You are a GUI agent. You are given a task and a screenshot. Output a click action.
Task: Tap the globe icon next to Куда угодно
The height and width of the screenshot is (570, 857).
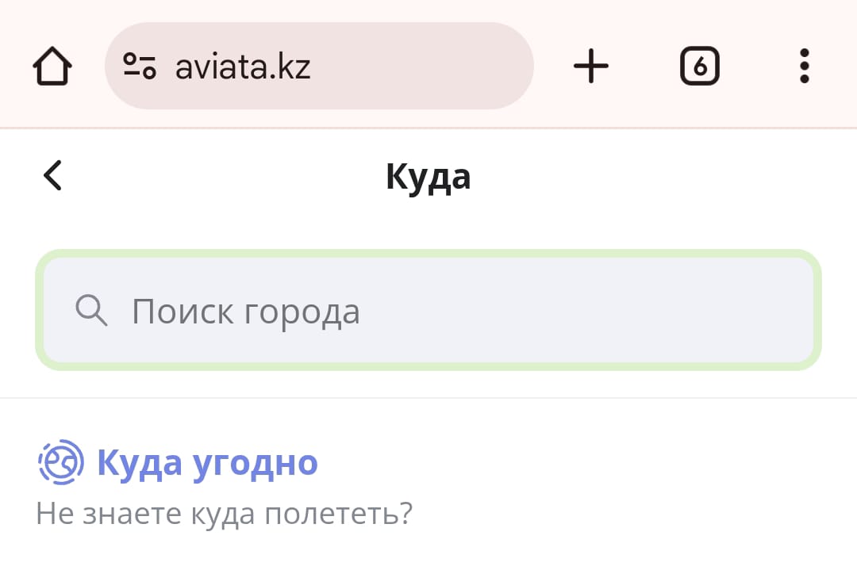pos(60,462)
